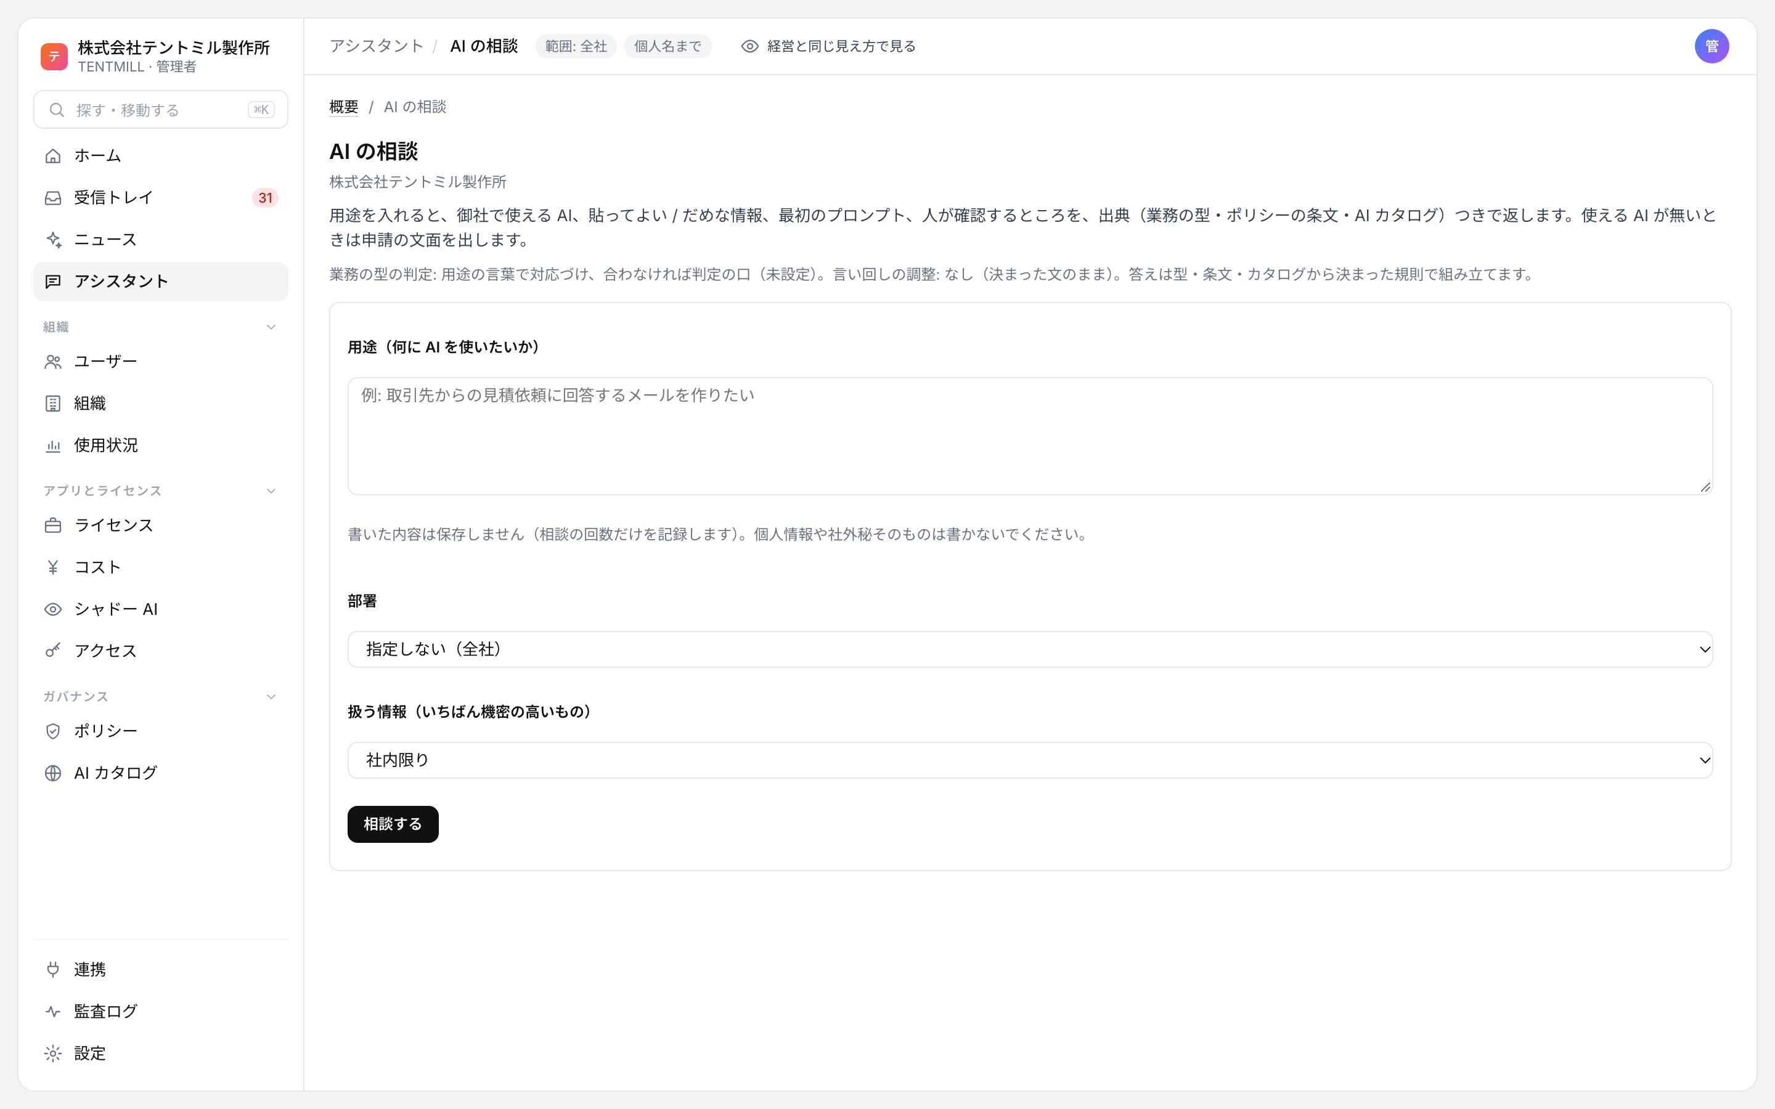The width and height of the screenshot is (1775, 1109).
Task: Collapse the ガバナンス sidebar section
Action: tap(271, 697)
